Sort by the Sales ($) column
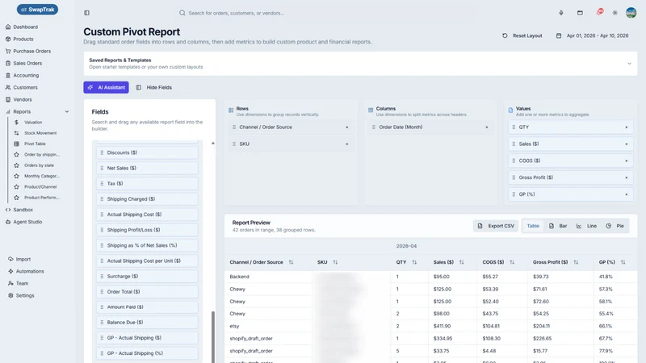 click(x=461, y=262)
